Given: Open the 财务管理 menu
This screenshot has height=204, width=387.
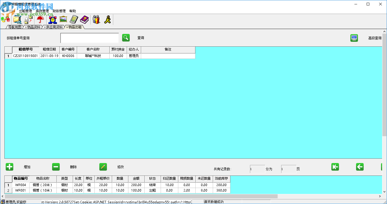Looking at the screenshot, I should pos(59,11).
